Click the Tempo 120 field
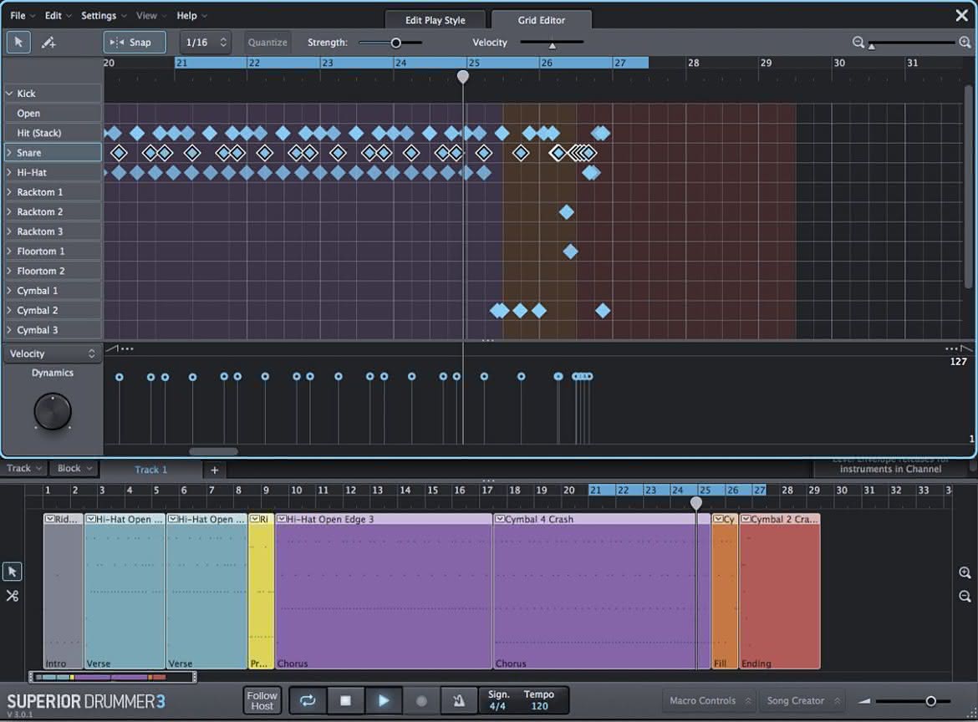Viewport: 978px width, 722px height. point(539,700)
